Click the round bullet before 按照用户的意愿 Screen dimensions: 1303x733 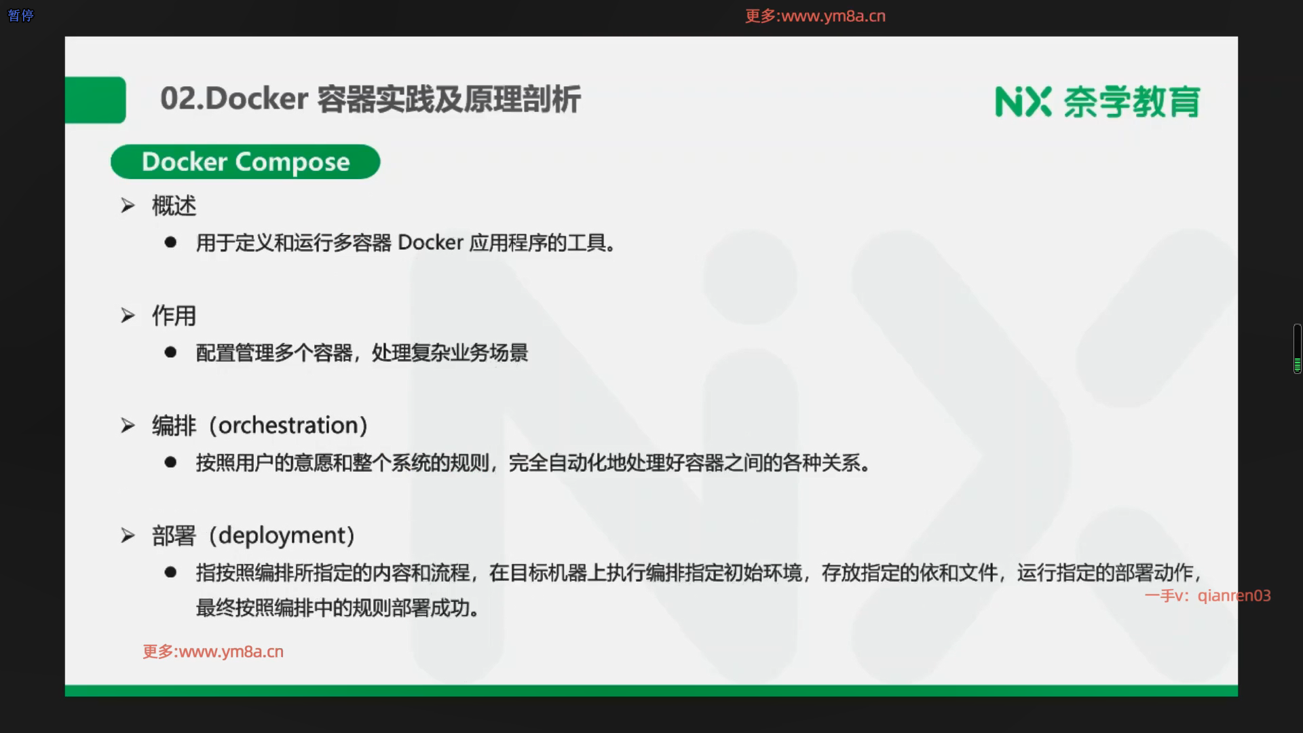(170, 462)
